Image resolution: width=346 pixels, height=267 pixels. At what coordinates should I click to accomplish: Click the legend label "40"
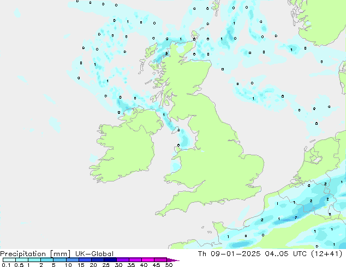coord(144,265)
